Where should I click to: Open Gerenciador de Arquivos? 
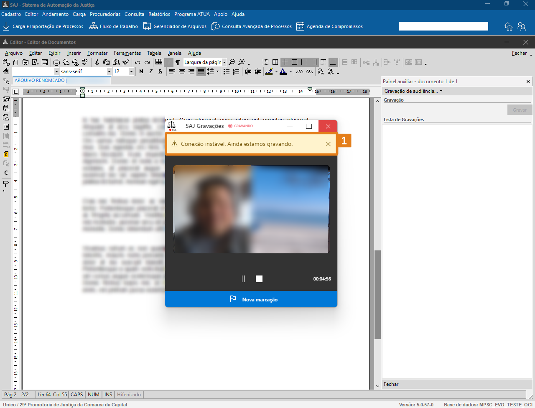click(175, 26)
